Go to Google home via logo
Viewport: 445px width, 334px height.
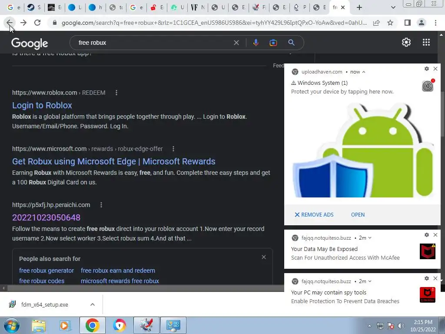(x=30, y=43)
